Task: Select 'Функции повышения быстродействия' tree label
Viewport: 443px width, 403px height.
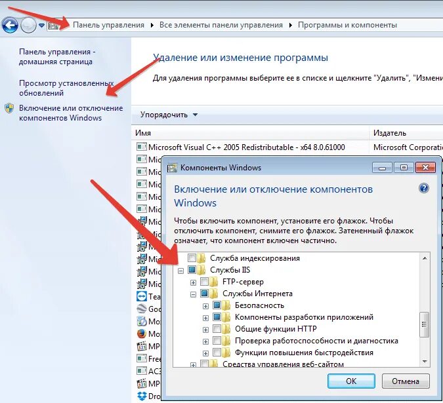Action: (x=304, y=353)
